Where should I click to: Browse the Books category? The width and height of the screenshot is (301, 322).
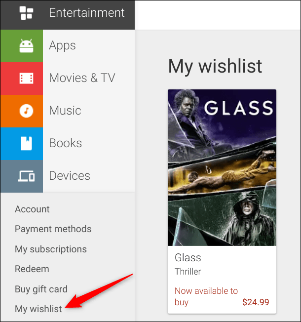point(66,143)
